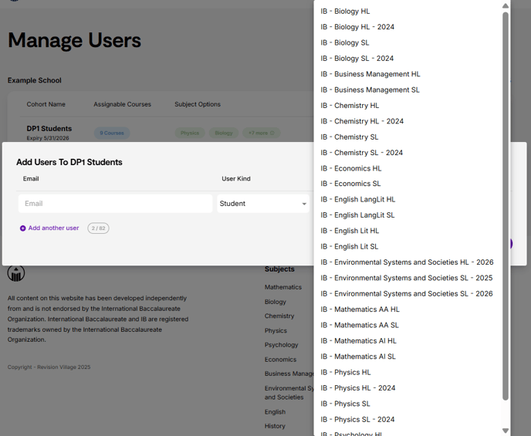The height and width of the screenshot is (436, 531).
Task: Open the Physics footer link
Action: tap(276, 330)
